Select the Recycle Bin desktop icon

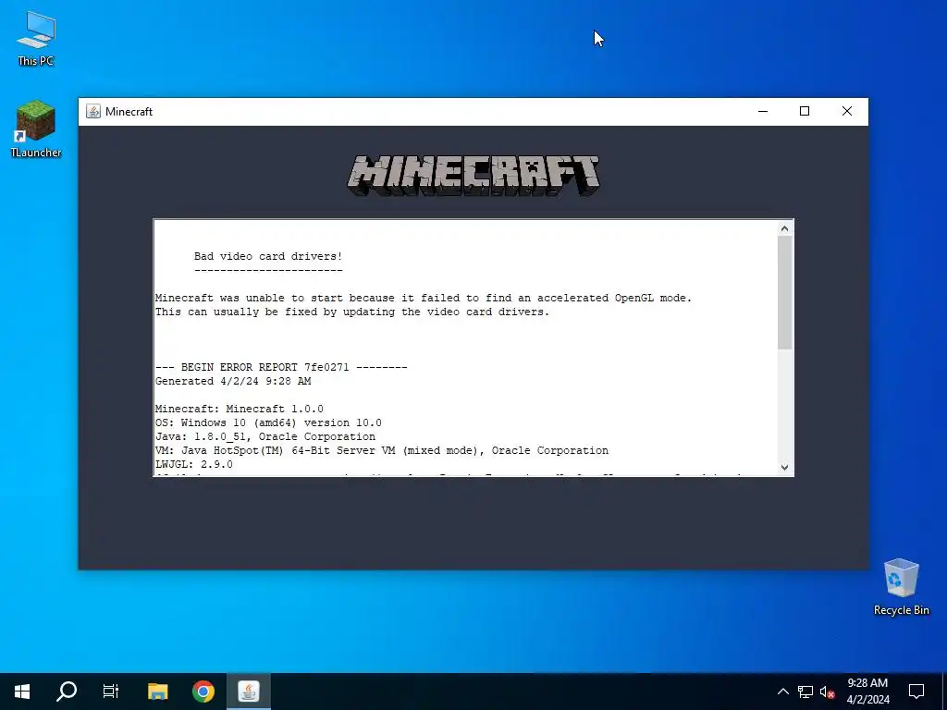(901, 587)
